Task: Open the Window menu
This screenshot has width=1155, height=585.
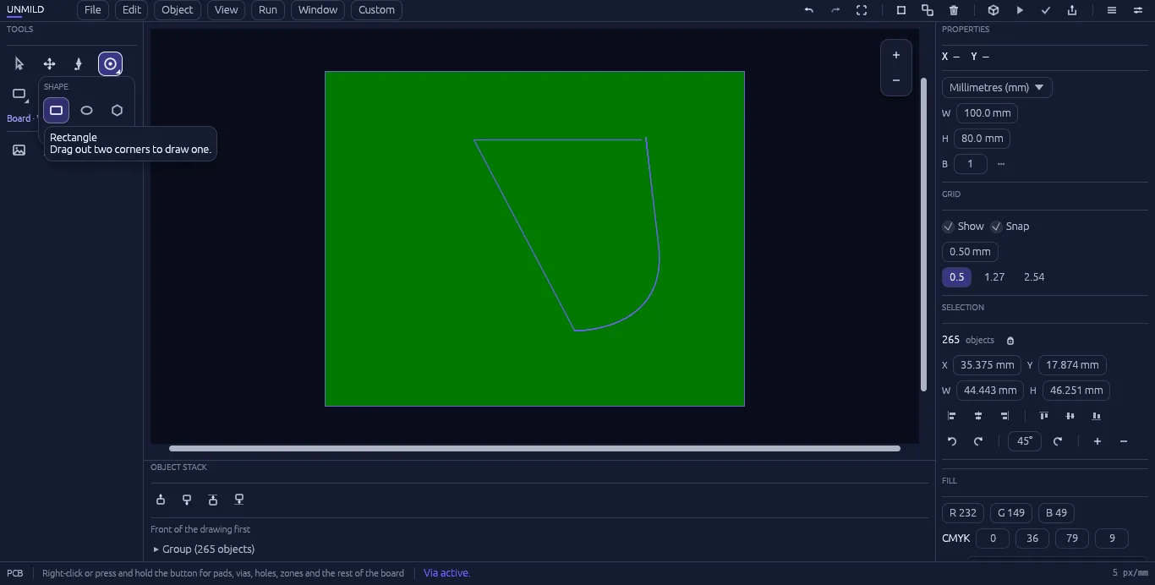Action: [x=318, y=10]
